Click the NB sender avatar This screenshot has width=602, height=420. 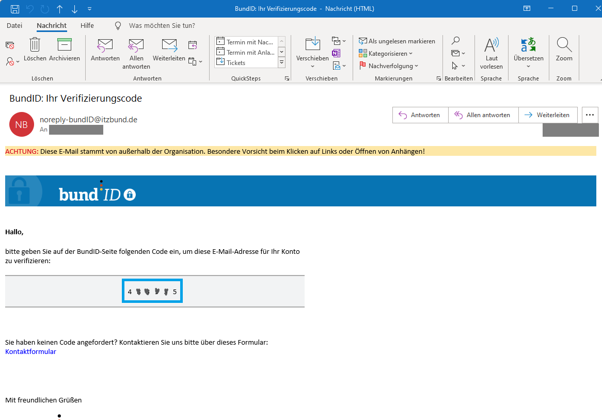point(22,124)
